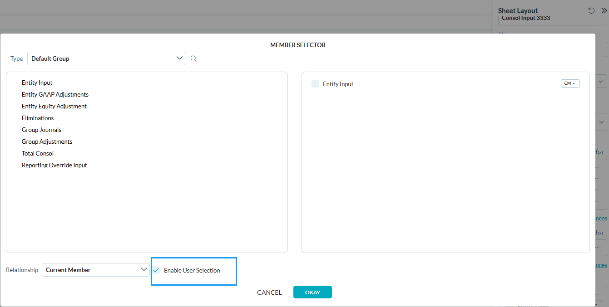Click the search icon beside the Type dropdown
The width and height of the screenshot is (609, 307).
click(193, 58)
